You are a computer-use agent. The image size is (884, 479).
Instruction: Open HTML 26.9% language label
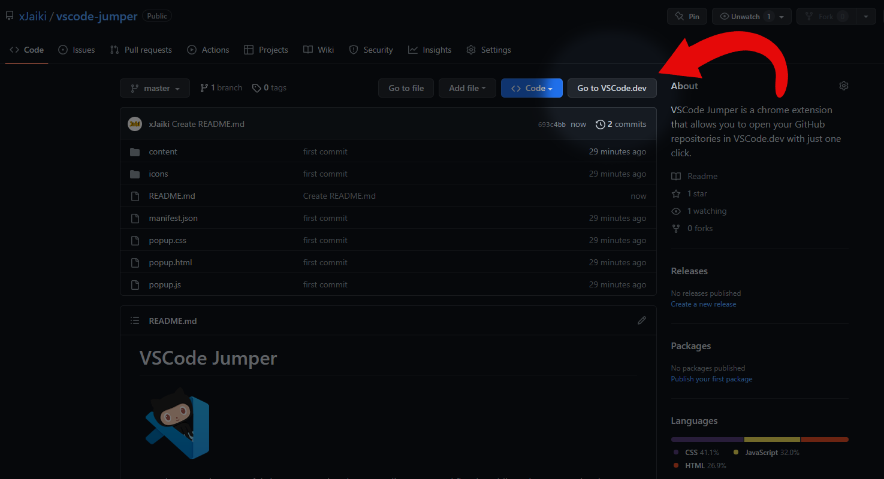[700, 466]
